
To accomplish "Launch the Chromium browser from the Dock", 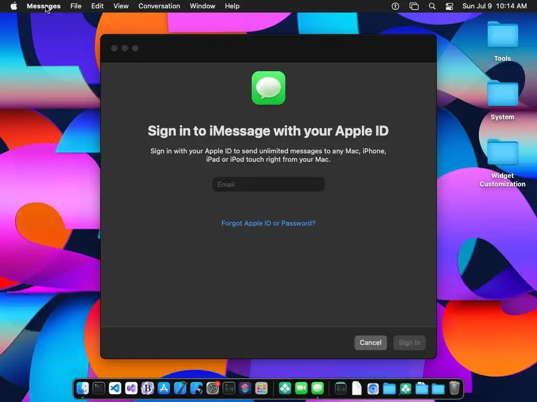I will click(x=373, y=388).
